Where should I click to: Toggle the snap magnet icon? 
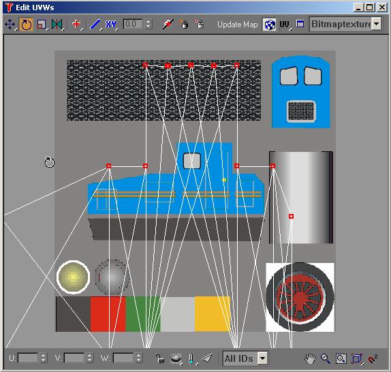(x=373, y=358)
